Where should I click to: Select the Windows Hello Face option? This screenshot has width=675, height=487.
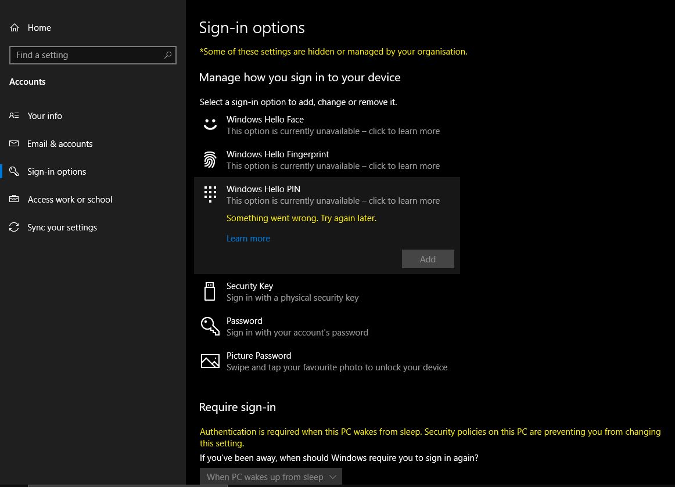pyautogui.click(x=327, y=125)
